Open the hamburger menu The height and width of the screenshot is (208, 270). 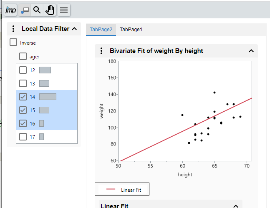(x=64, y=10)
